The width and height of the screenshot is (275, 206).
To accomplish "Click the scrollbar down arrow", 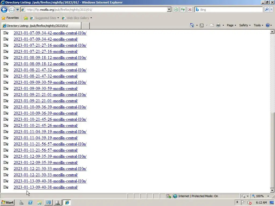I will pyautogui.click(x=272, y=190).
